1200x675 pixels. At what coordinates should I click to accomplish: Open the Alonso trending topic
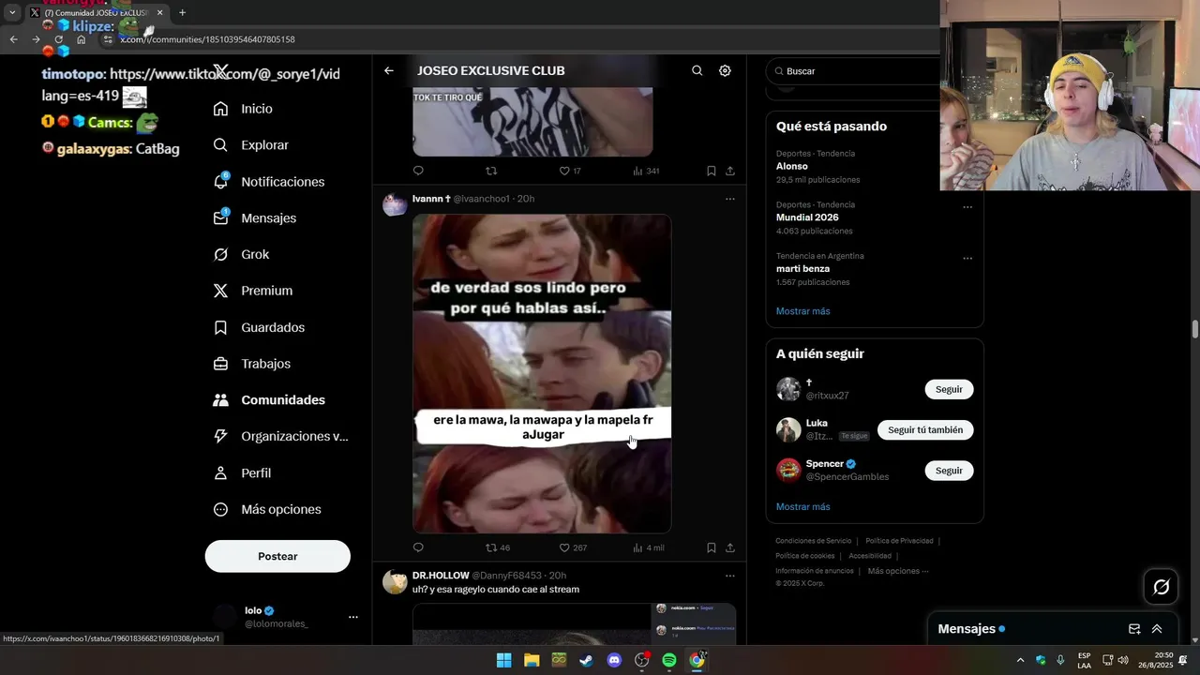(x=875, y=166)
